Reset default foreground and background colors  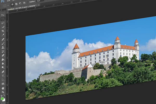coord(1,95)
